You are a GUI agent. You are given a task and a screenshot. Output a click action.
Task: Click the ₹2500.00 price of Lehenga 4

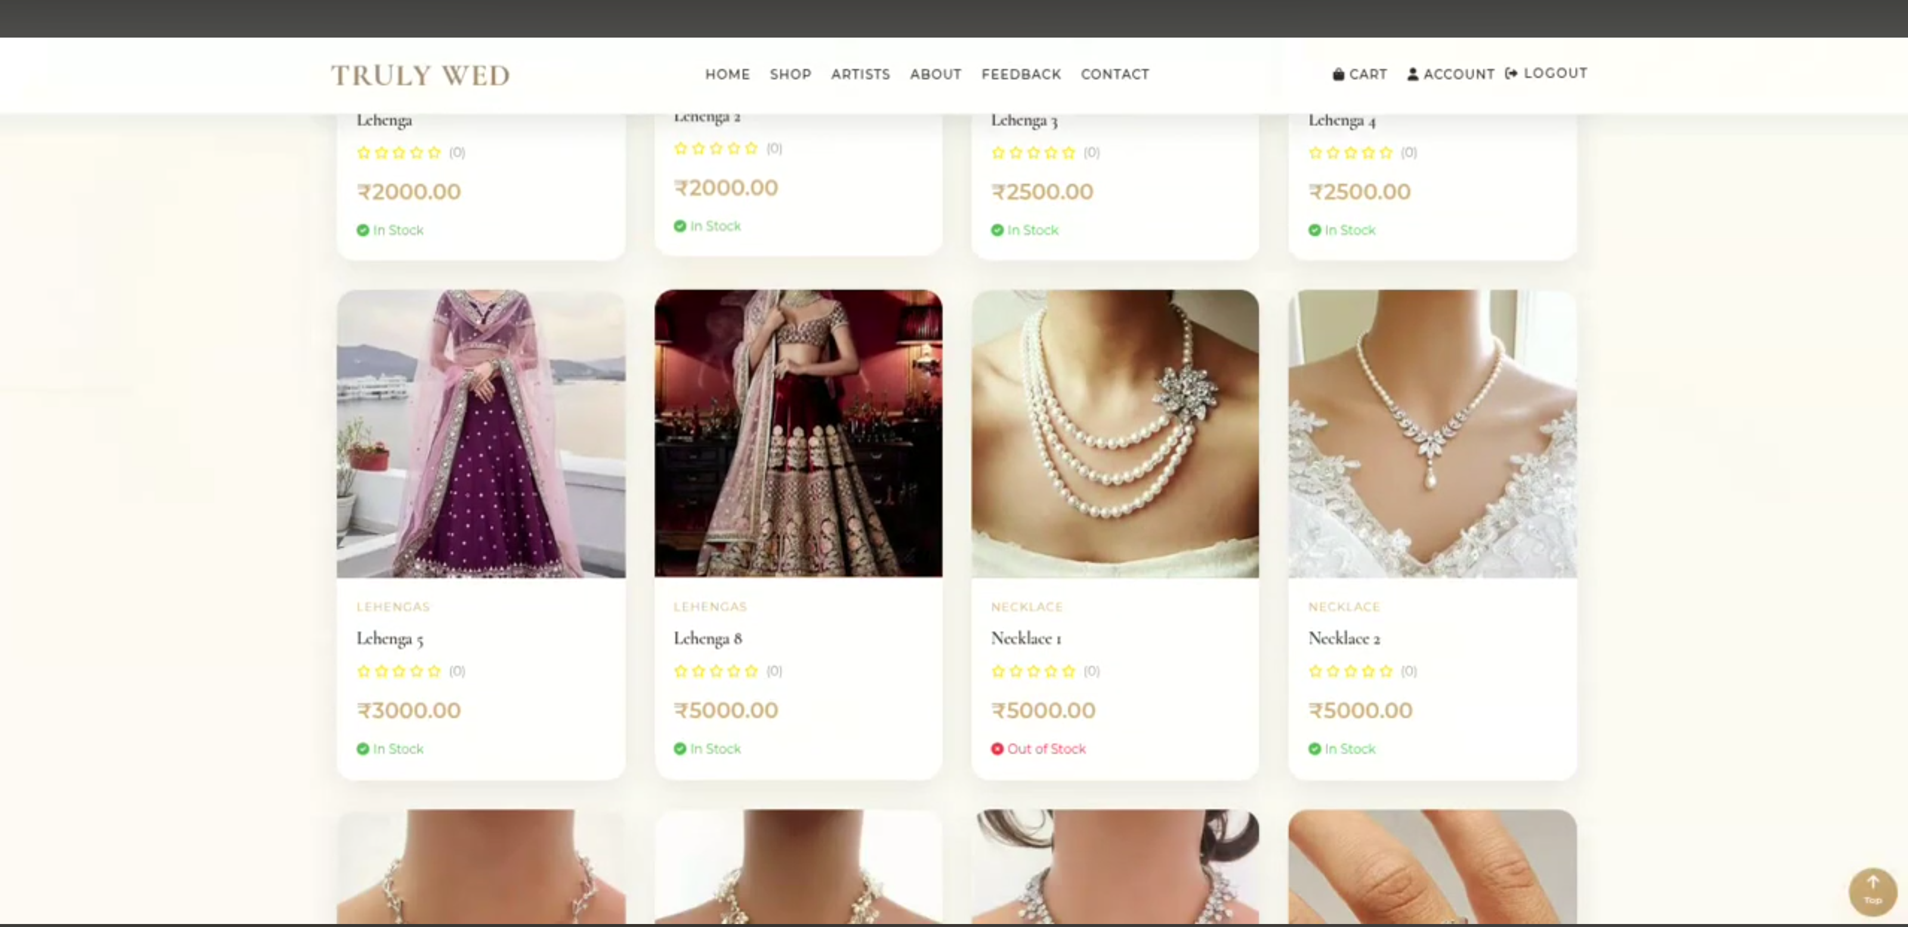coord(1360,191)
